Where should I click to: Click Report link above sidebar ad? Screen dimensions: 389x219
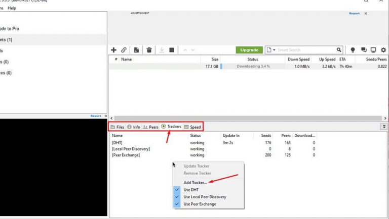[96, 116]
